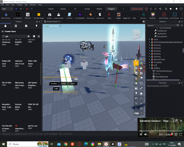Viewport: 184px width, 147px height.
Task: Select the F3X Move tool icon
Action: coord(136,63)
